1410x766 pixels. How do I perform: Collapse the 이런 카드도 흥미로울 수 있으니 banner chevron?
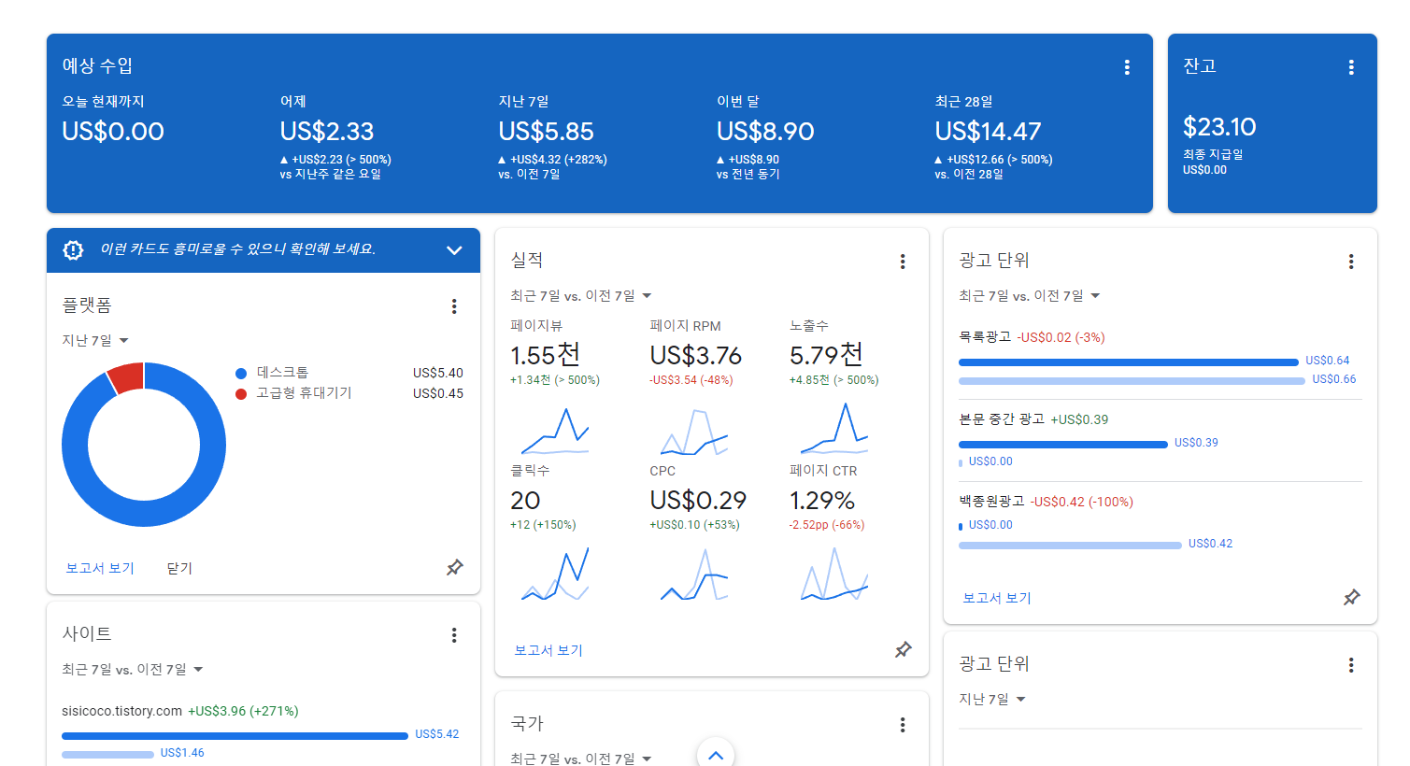[454, 250]
